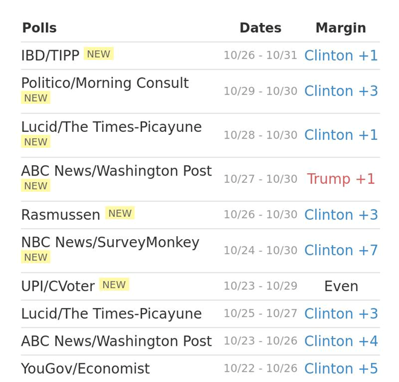Click the Polls column header
This screenshot has height=382, width=399.
pyautogui.click(x=39, y=28)
